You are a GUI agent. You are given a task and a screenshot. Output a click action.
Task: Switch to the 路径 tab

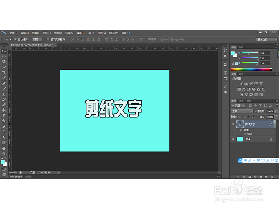(249, 101)
